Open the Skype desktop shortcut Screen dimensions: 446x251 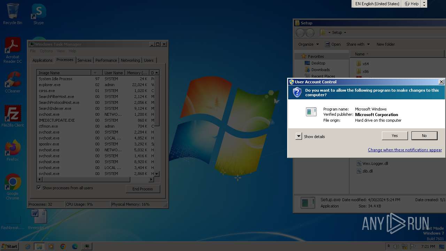coord(39,14)
